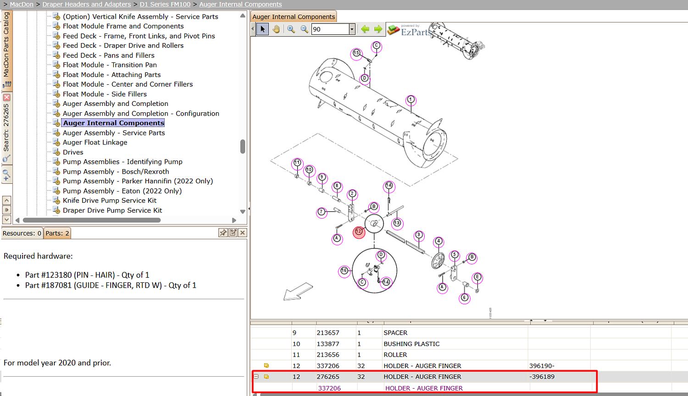Zoom out of the diagram
This screenshot has height=396, width=688.
304,29
